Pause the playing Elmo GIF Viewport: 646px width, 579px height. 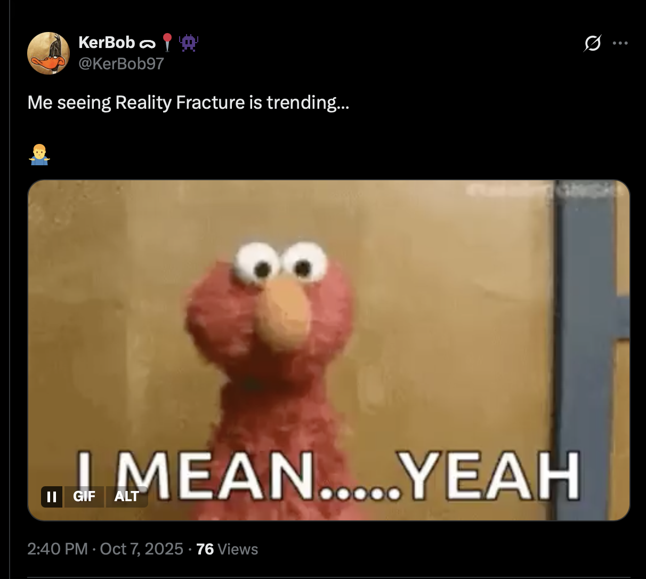click(52, 496)
